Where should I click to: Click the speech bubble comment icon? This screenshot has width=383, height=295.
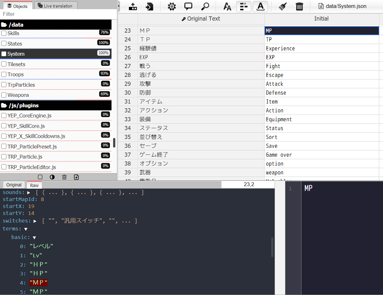click(188, 6)
